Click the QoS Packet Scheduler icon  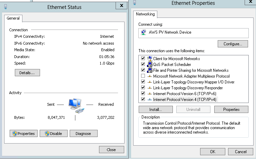(x=150, y=65)
